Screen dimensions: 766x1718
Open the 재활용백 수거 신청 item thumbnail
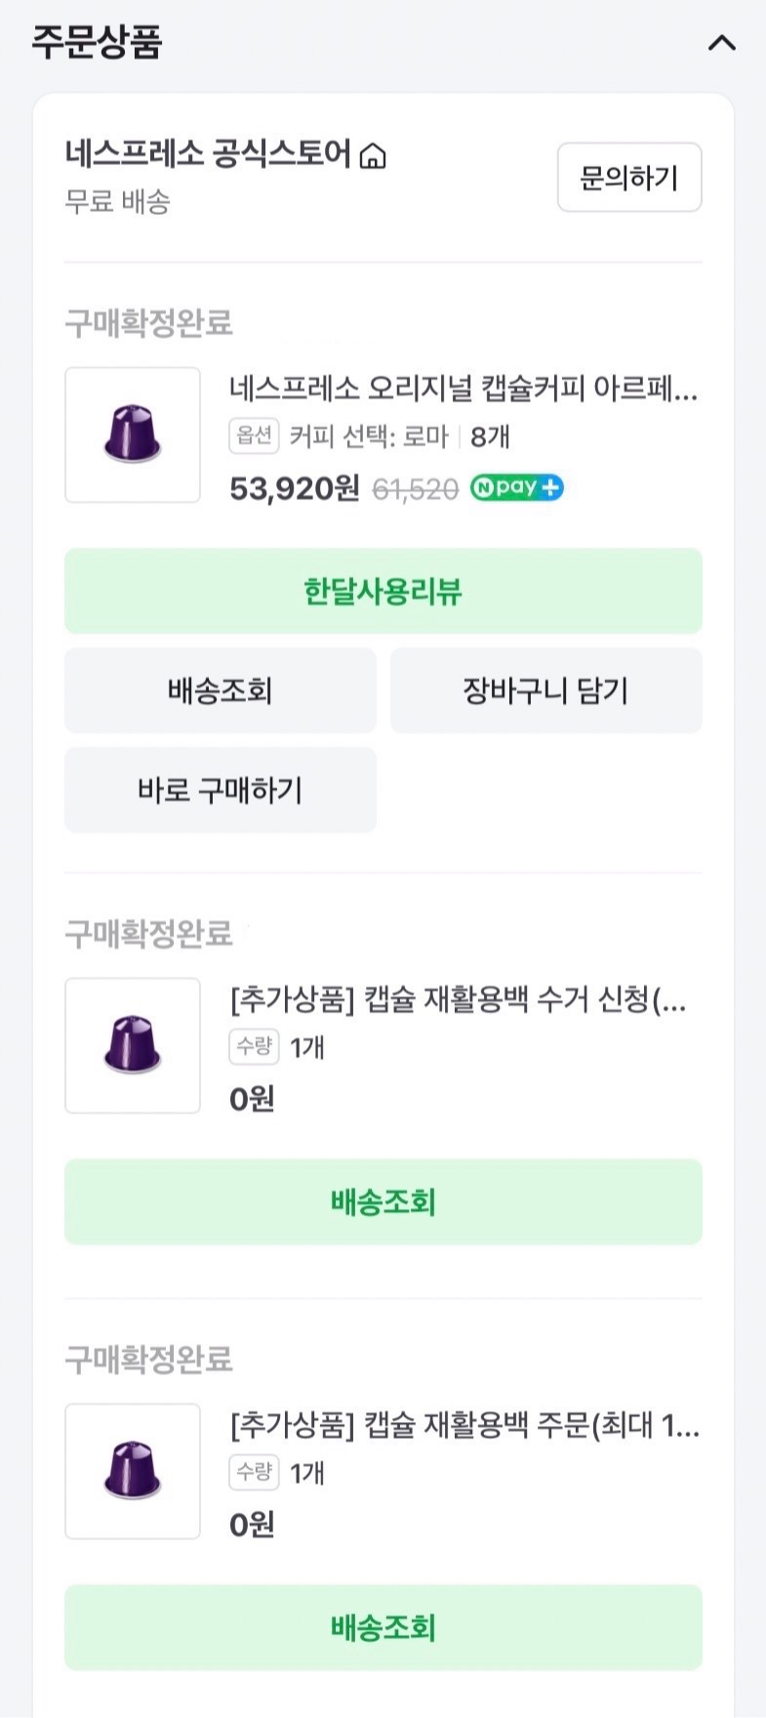click(133, 1045)
